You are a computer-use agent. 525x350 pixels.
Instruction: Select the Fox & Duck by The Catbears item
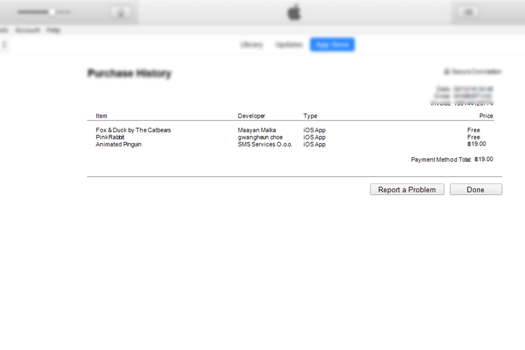pos(133,130)
